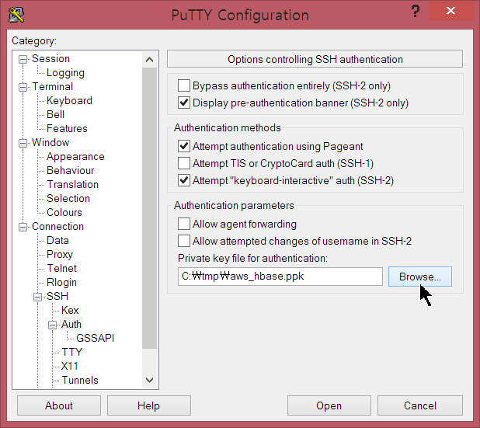The image size is (480, 428).
Task: Enable Bypass authentication entirely checkbox
Action: (183, 85)
